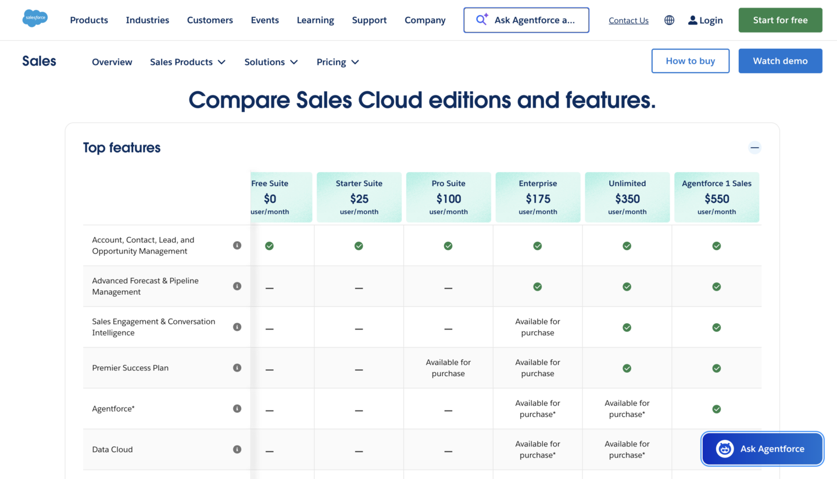Click Free Suite checkmark for Account Management
837x479 pixels.
269,246
